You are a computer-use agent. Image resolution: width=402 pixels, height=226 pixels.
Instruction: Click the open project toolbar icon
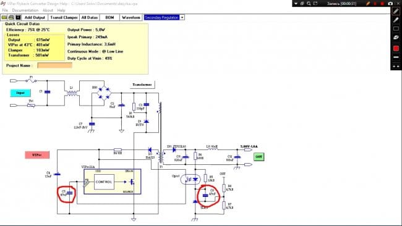[x=4, y=17]
